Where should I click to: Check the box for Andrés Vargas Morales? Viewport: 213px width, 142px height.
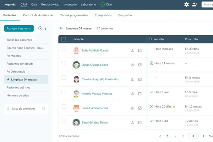[x=64, y=92]
